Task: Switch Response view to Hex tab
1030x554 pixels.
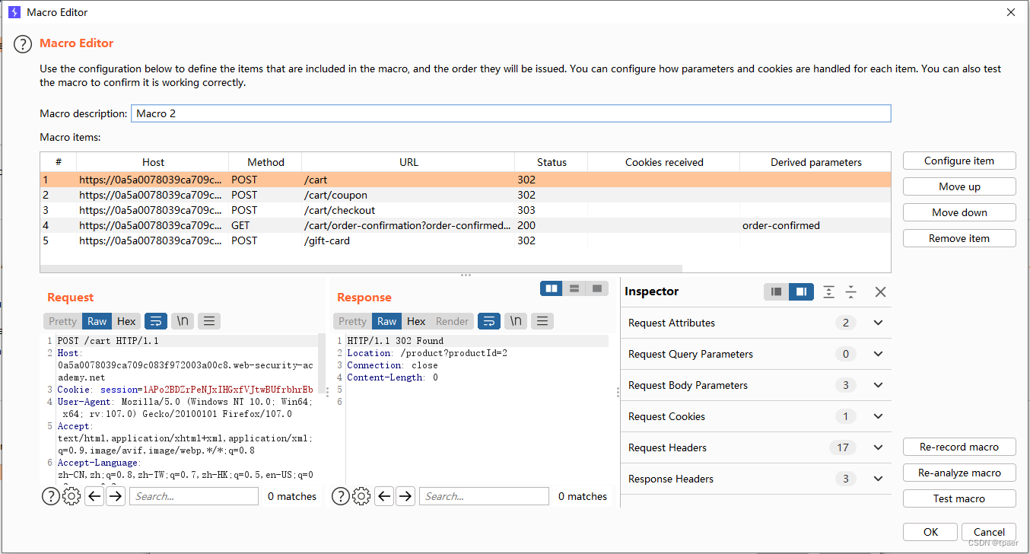Action: coord(416,321)
